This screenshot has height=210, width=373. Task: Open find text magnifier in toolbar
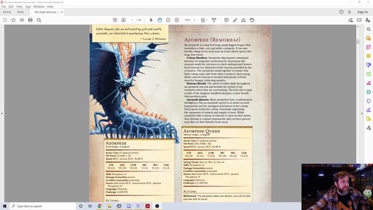39,20
